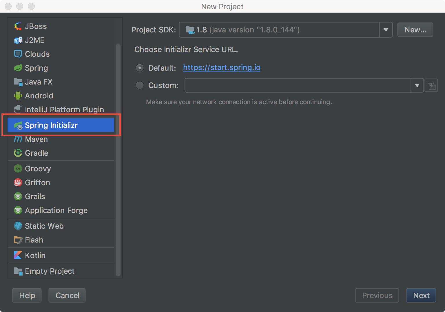Open the https://start.spring.io link
This screenshot has height=312, width=445.
click(x=222, y=67)
